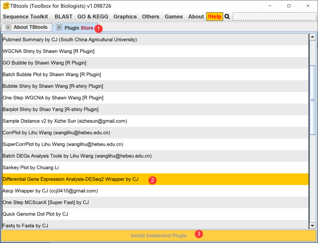318x243 pixels.
Task: Click the TBtools application logo icon
Action: tap(6, 6)
